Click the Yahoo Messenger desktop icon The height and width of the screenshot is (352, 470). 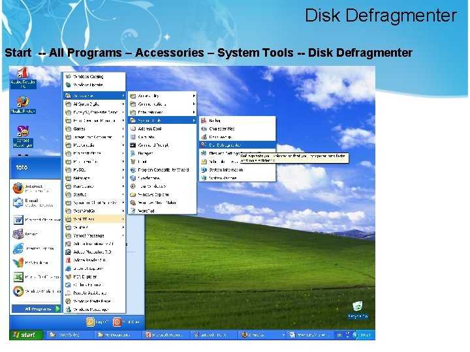pyautogui.click(x=23, y=136)
